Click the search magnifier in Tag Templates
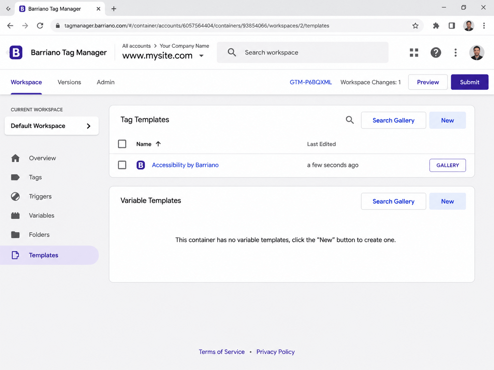This screenshot has width=494, height=370. click(350, 120)
